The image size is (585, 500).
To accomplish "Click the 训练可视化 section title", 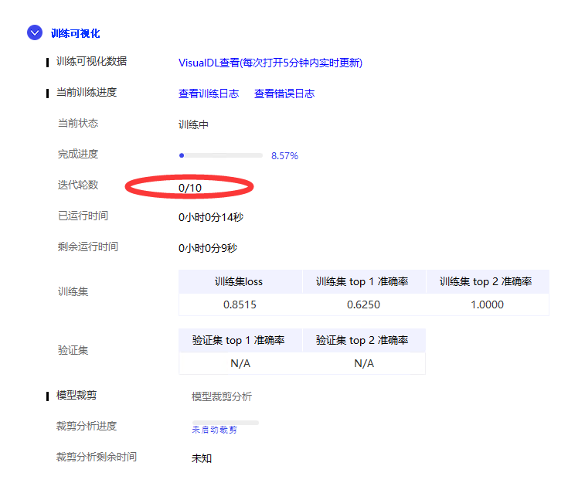I will tap(76, 33).
